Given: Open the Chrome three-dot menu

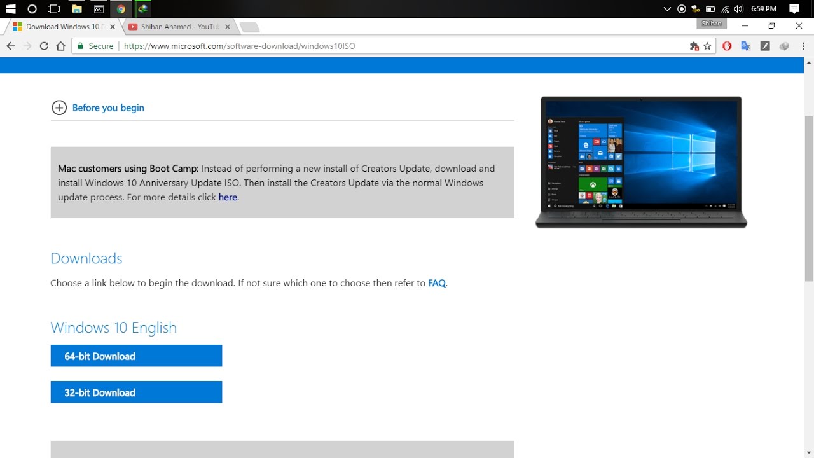Looking at the screenshot, I should 803,46.
